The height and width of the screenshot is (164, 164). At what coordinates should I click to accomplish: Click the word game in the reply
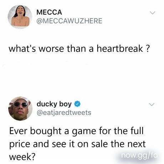point(84,131)
